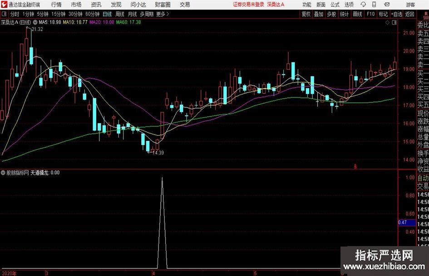Screen dimensions: 429x276
Task: Click the 0.47 highlighted axis value
Action: point(407,223)
